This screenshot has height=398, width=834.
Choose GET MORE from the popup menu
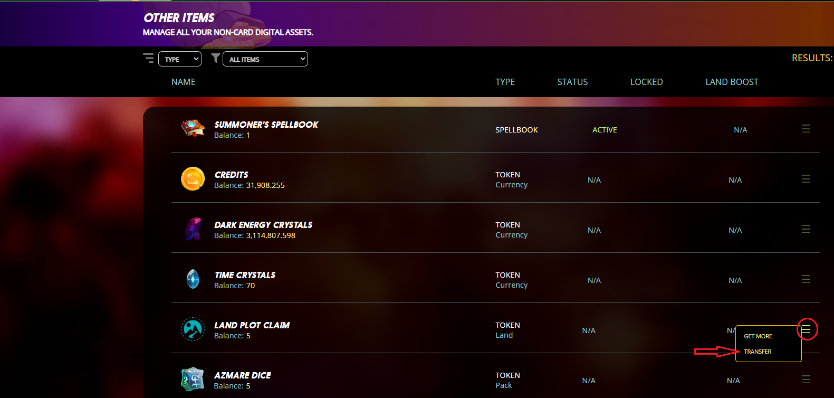pos(758,336)
